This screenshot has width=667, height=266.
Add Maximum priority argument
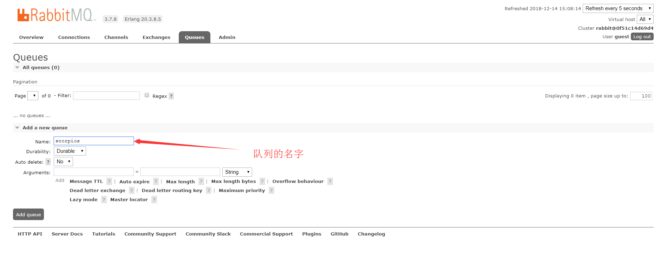point(242,190)
